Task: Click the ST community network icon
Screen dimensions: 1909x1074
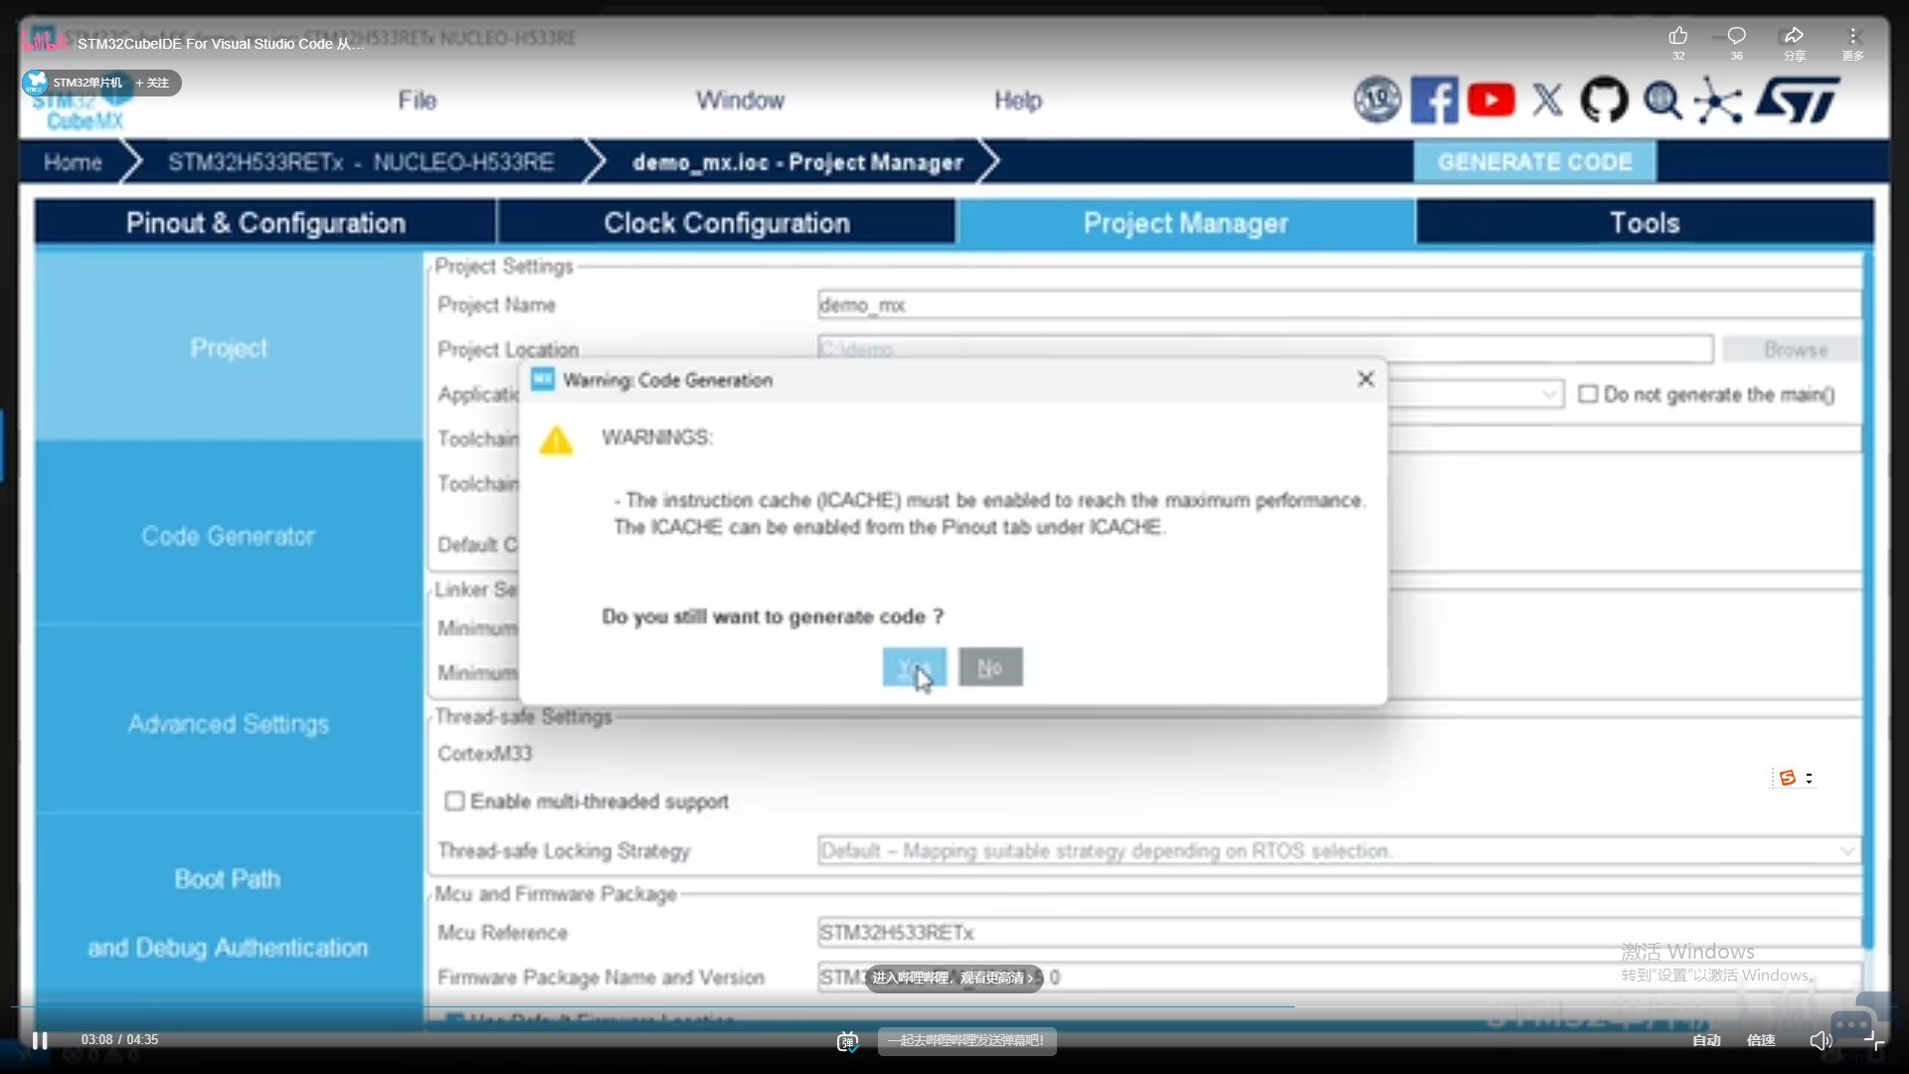Action: 1718,100
